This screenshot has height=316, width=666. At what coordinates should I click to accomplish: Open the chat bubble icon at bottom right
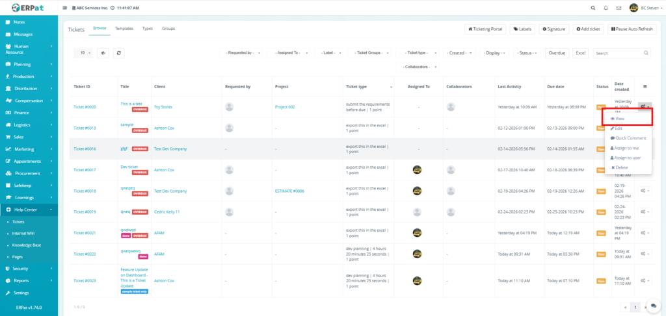click(x=653, y=306)
